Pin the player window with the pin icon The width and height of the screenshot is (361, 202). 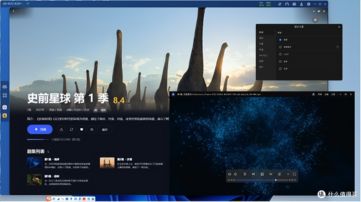click(313, 94)
